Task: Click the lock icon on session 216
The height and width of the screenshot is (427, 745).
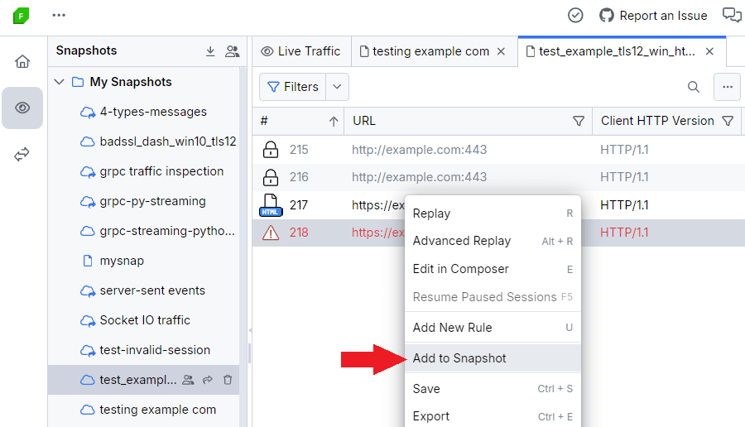Action: [271, 177]
